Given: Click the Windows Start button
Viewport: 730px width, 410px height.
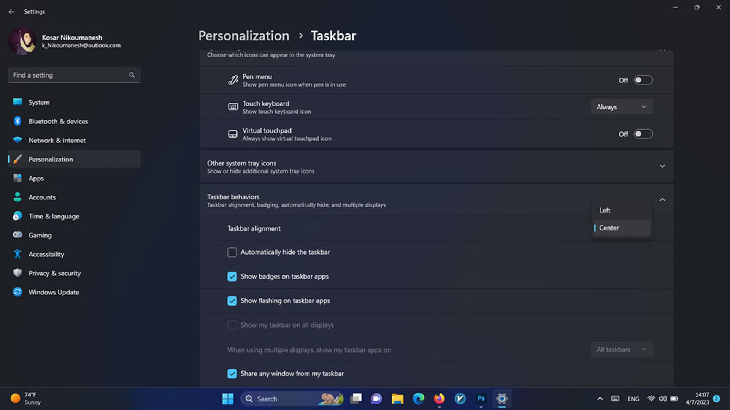Looking at the screenshot, I should [228, 398].
